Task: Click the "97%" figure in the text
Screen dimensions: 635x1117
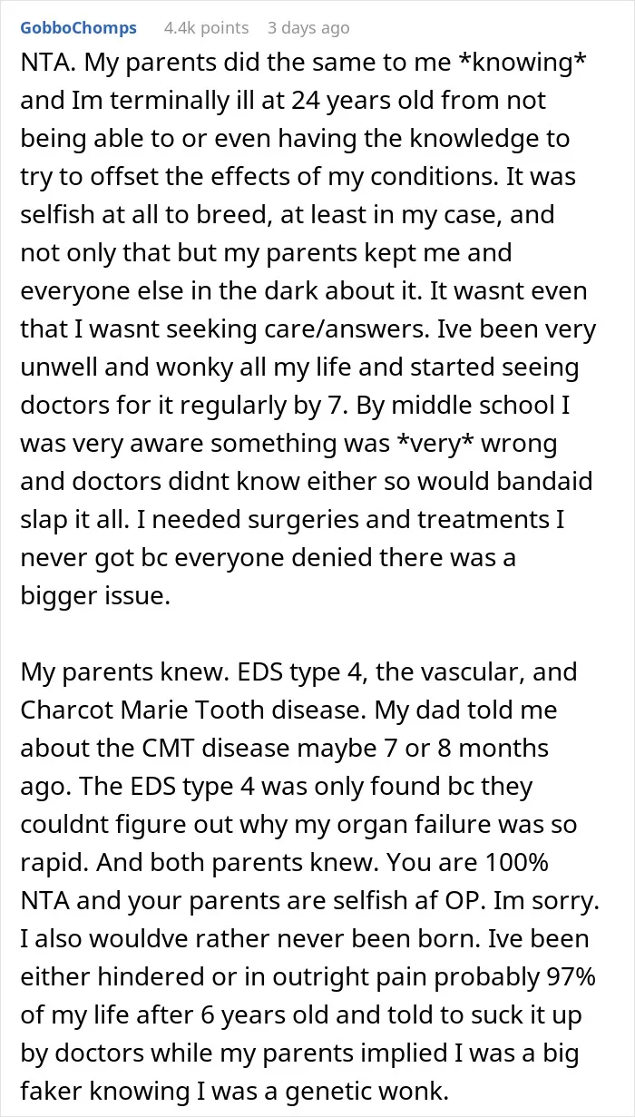Action: click(570, 978)
